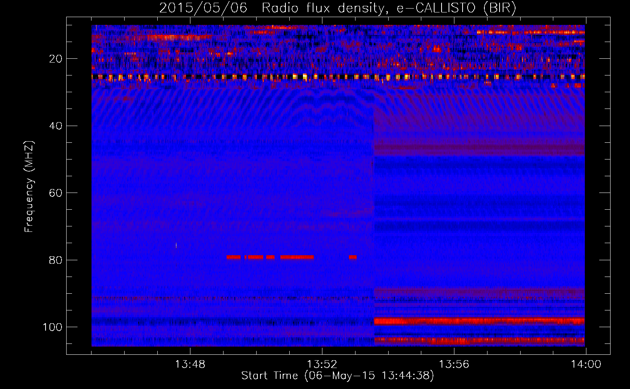630x389 pixels.
Task: Click the "13:48" time tick label
Action: point(190,364)
